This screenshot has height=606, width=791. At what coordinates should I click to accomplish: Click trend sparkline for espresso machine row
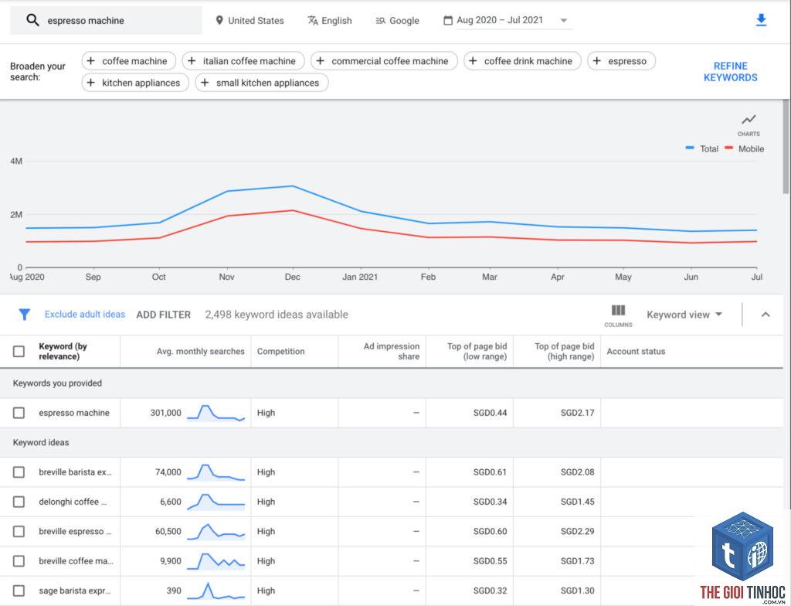pyautogui.click(x=216, y=413)
